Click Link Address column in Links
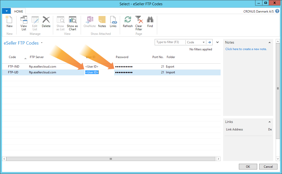Screen dimensions: 282x174 [x=234, y=129]
